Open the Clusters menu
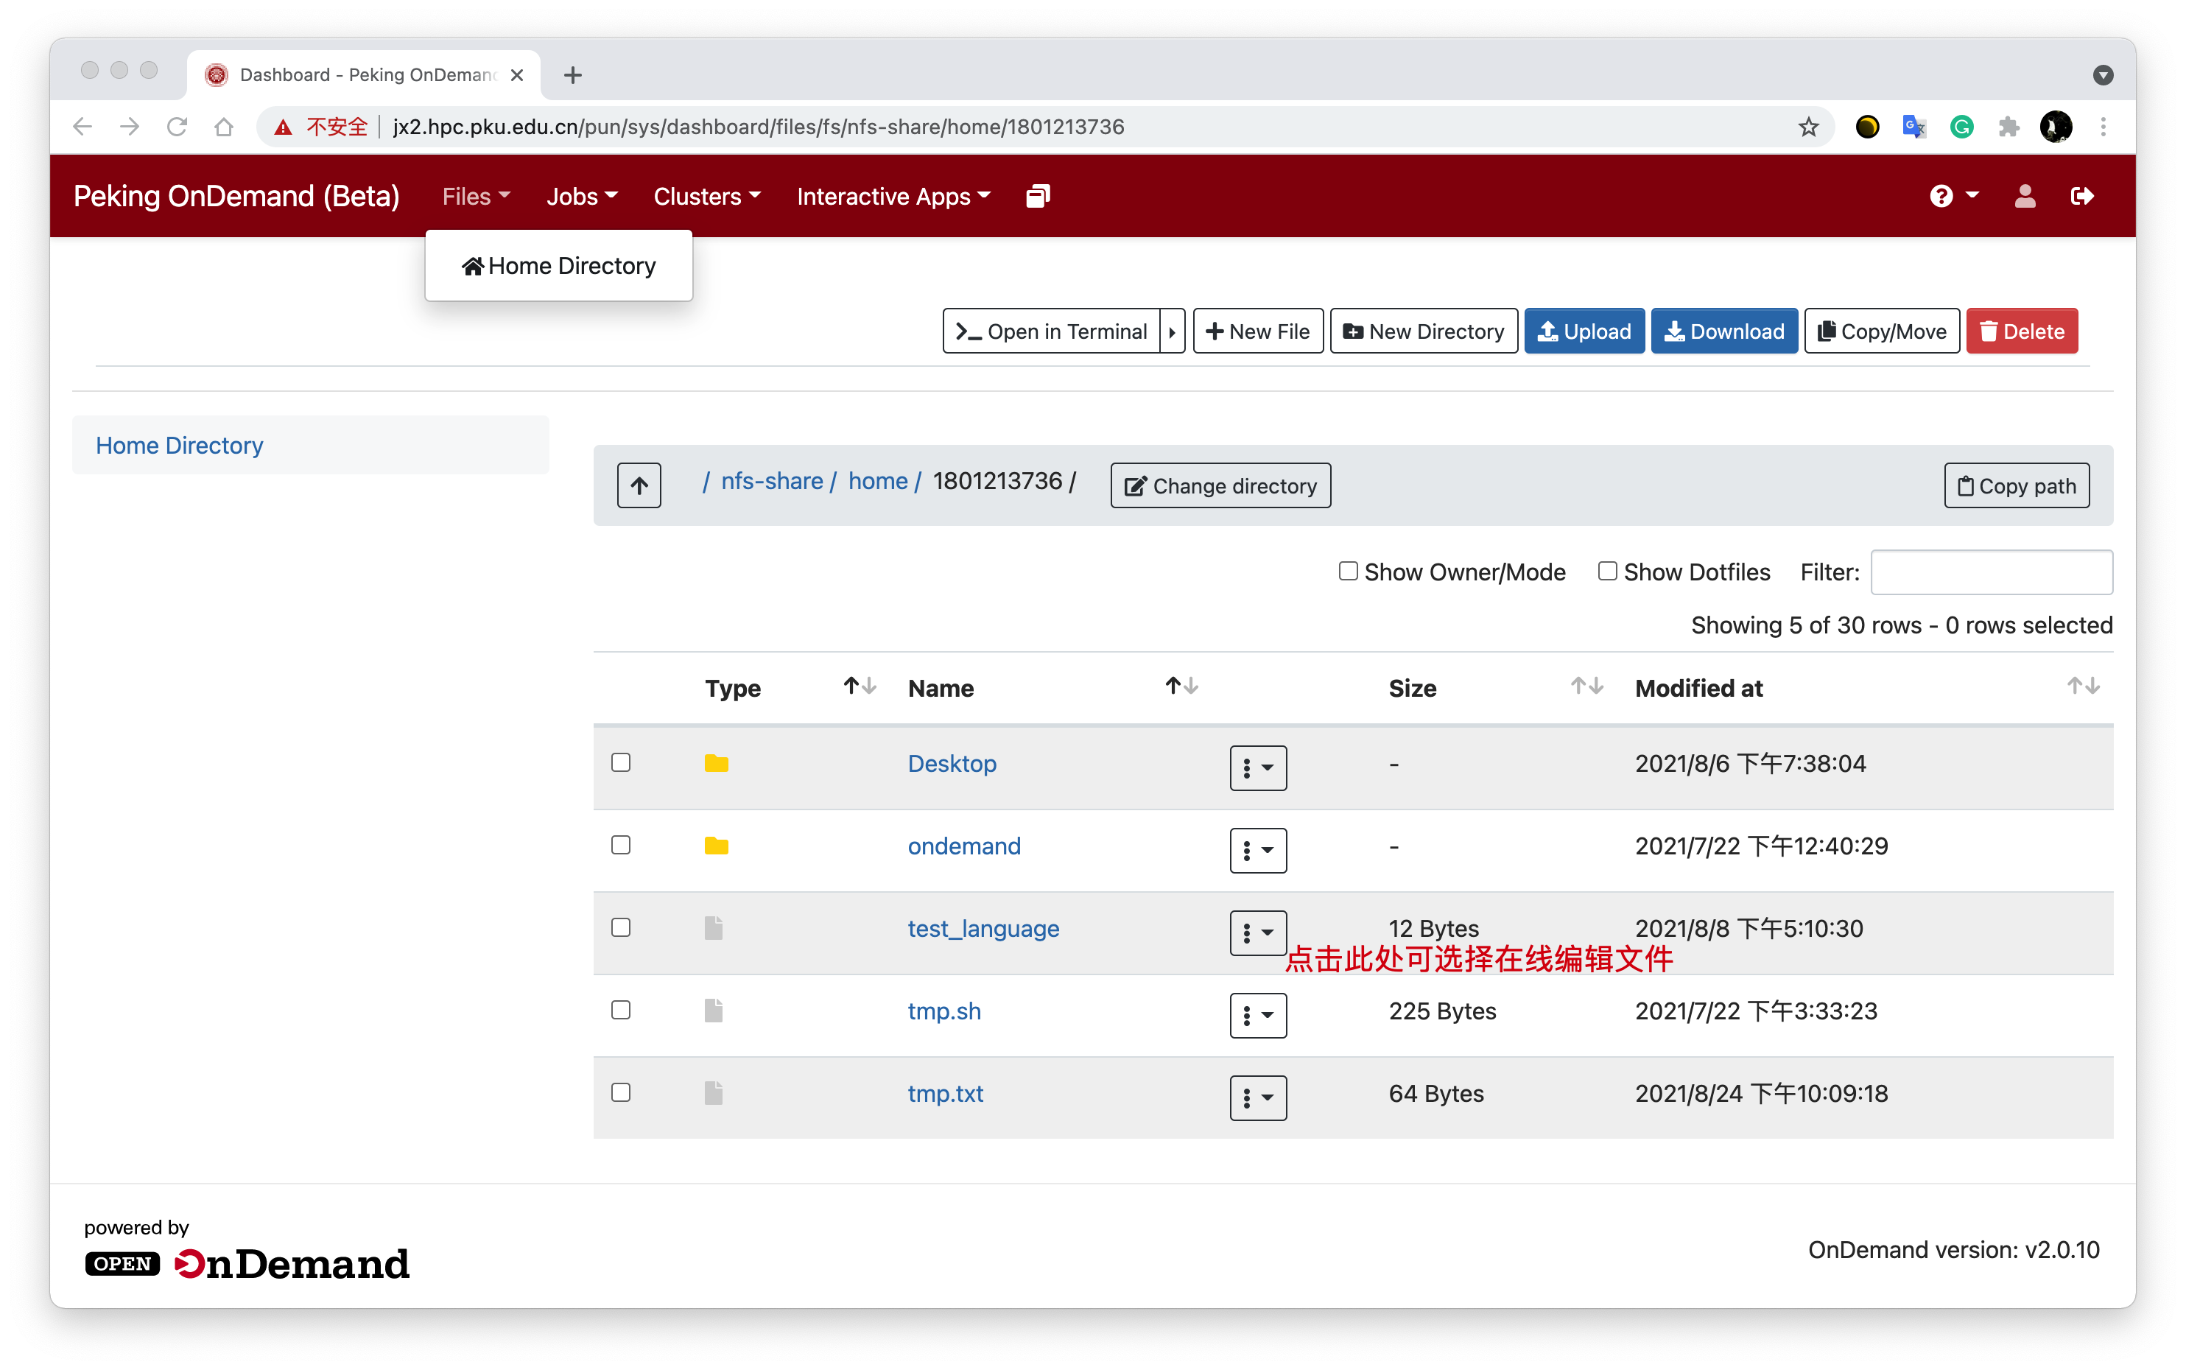Viewport: 2186px width, 1370px height. point(706,196)
